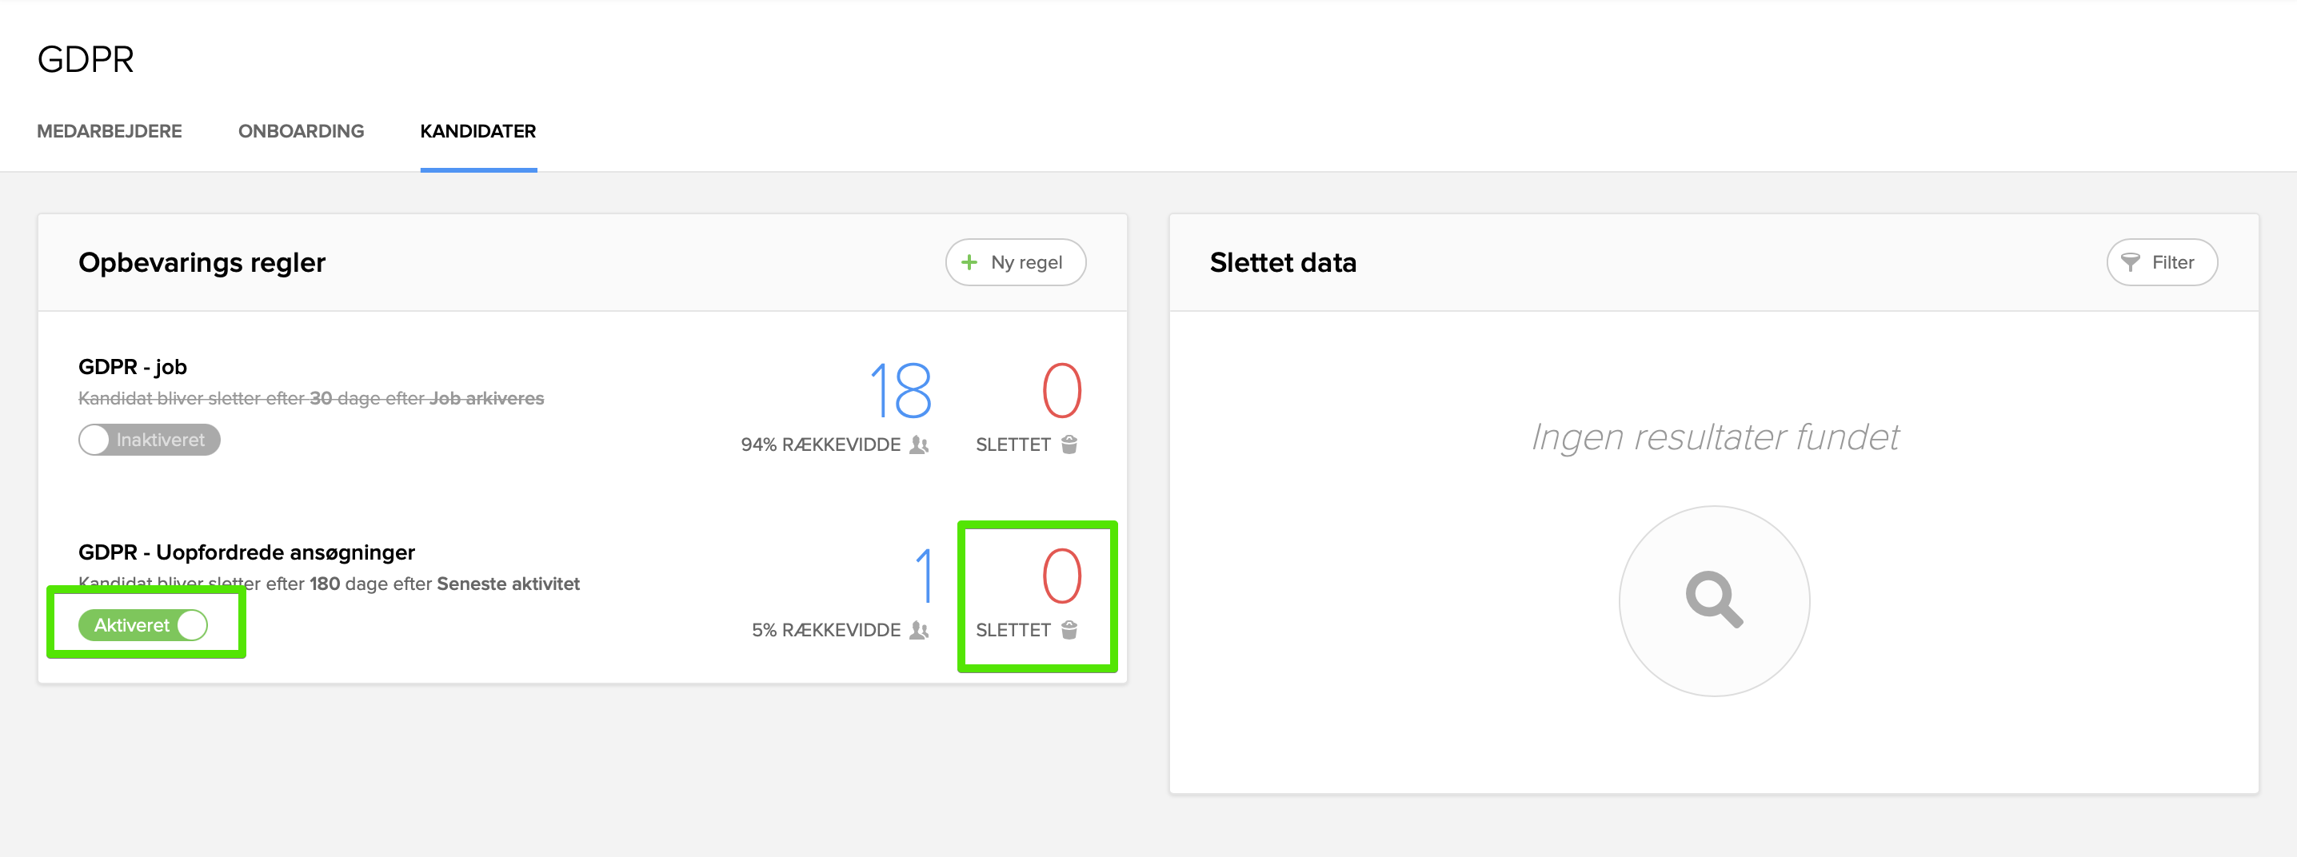Click the magnifier icon under Ingen resultater fundet
Image resolution: width=2297 pixels, height=857 pixels.
[x=1713, y=600]
